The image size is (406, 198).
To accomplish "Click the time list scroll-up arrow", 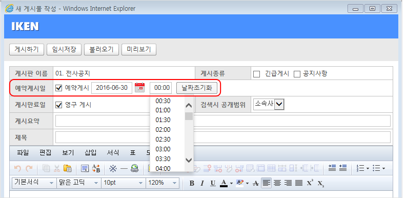I will coord(189,106).
